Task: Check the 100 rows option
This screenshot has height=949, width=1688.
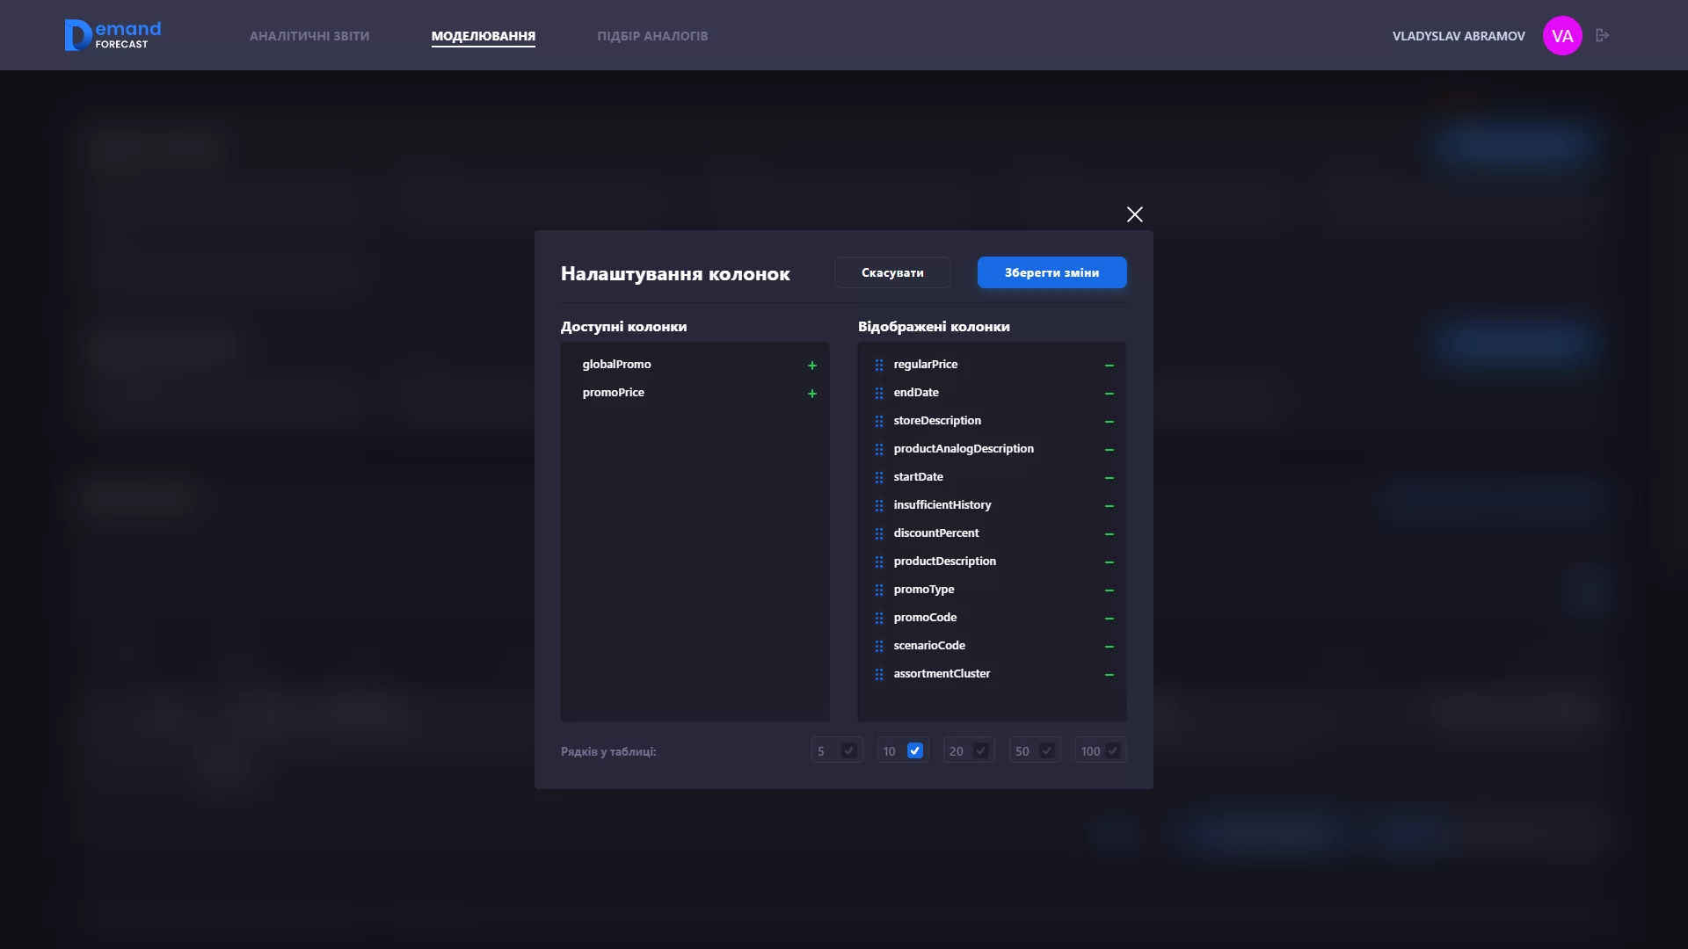Action: [1112, 750]
